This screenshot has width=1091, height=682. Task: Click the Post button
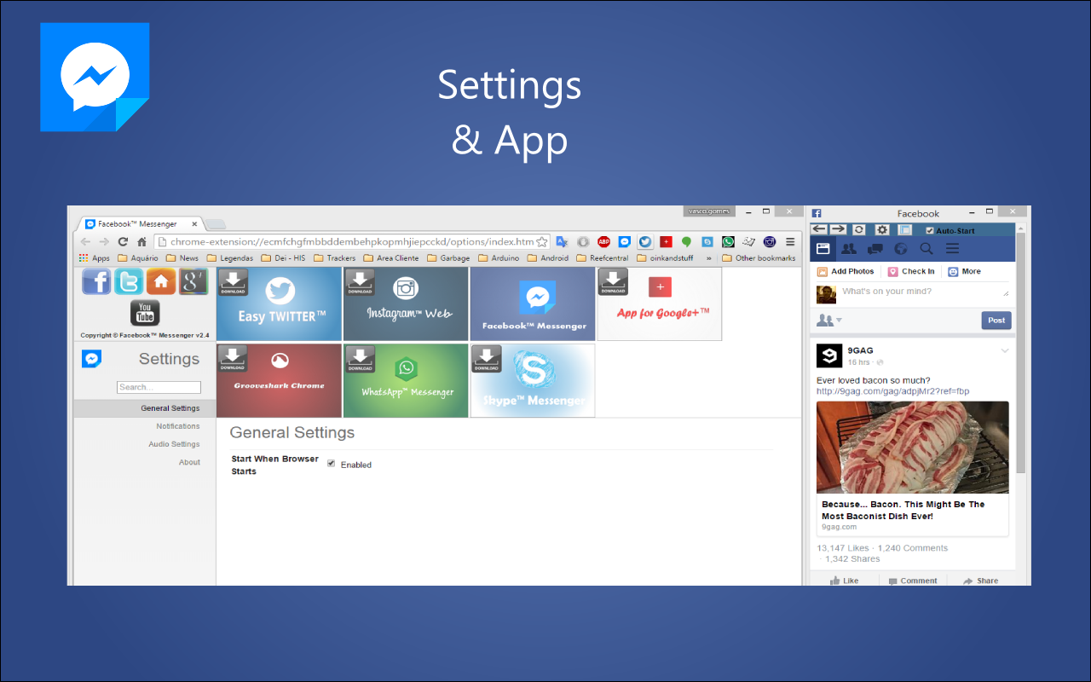(x=996, y=321)
